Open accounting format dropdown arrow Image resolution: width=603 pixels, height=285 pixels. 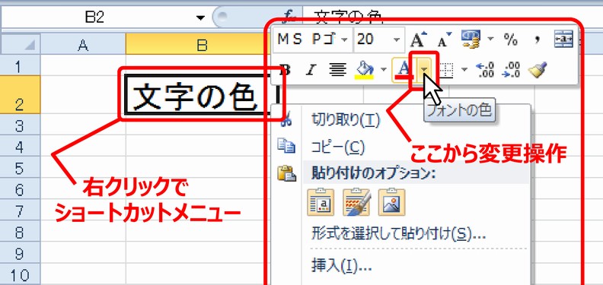tap(490, 39)
